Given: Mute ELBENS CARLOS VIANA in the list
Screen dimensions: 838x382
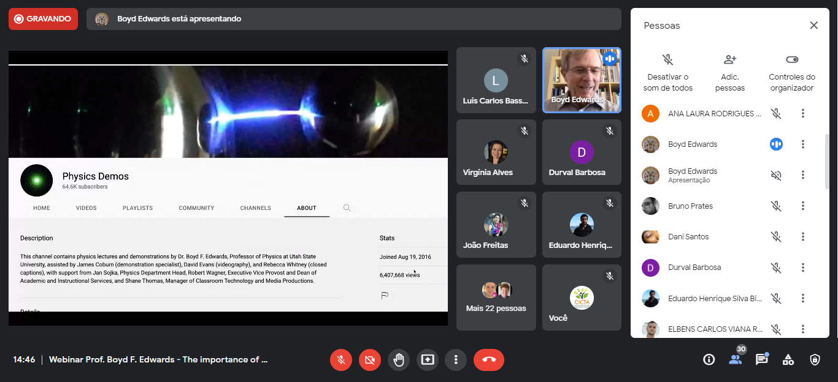Looking at the screenshot, I should 776,329.
